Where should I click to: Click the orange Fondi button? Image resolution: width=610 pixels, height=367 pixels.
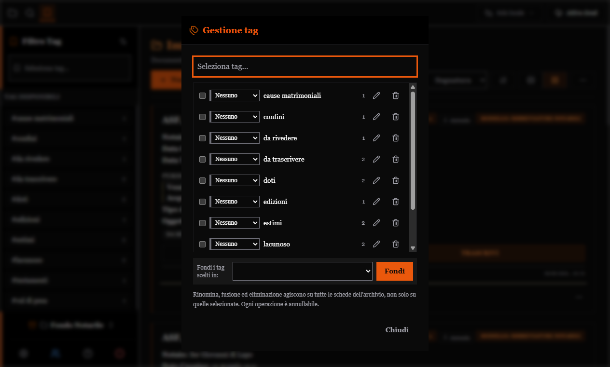point(394,271)
